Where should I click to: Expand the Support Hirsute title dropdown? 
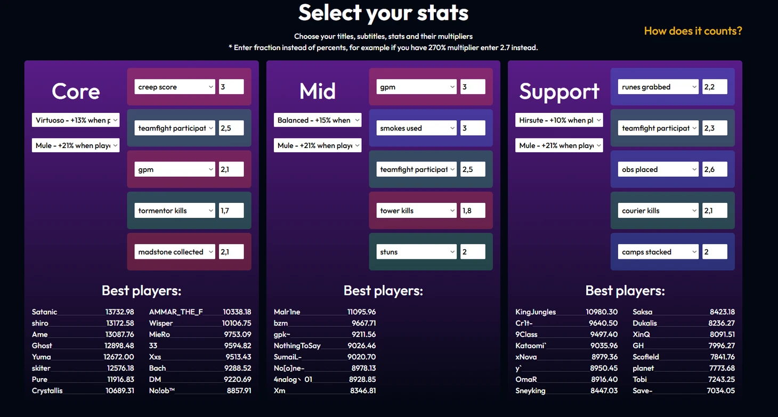tap(559, 120)
